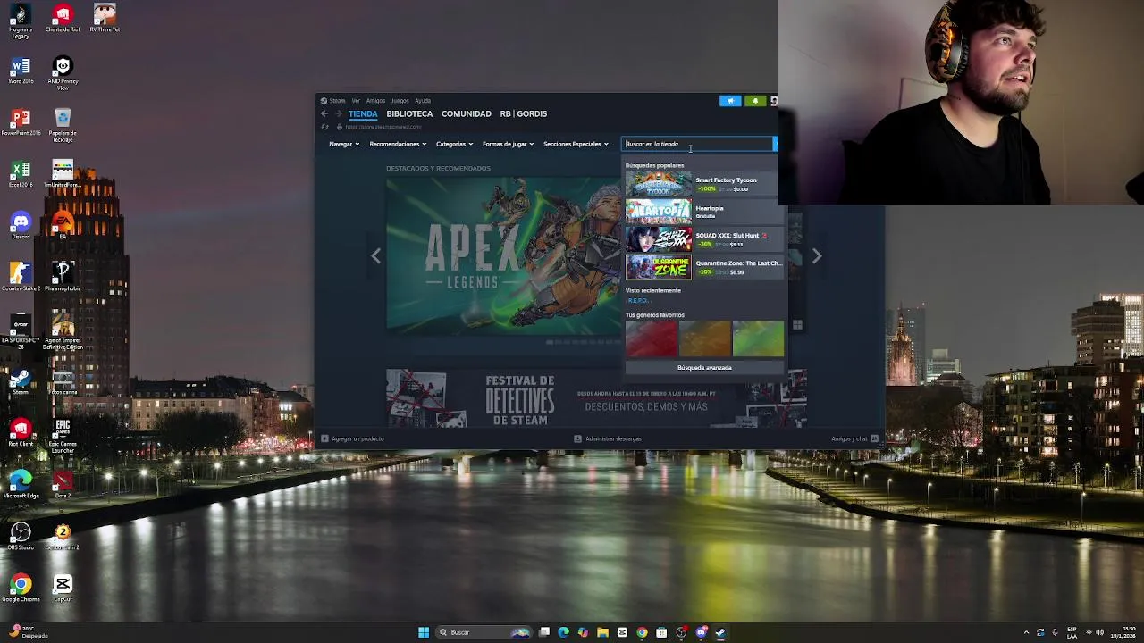Open Microsoft Edge desktop shortcut
1144x643 pixels.
(x=21, y=485)
